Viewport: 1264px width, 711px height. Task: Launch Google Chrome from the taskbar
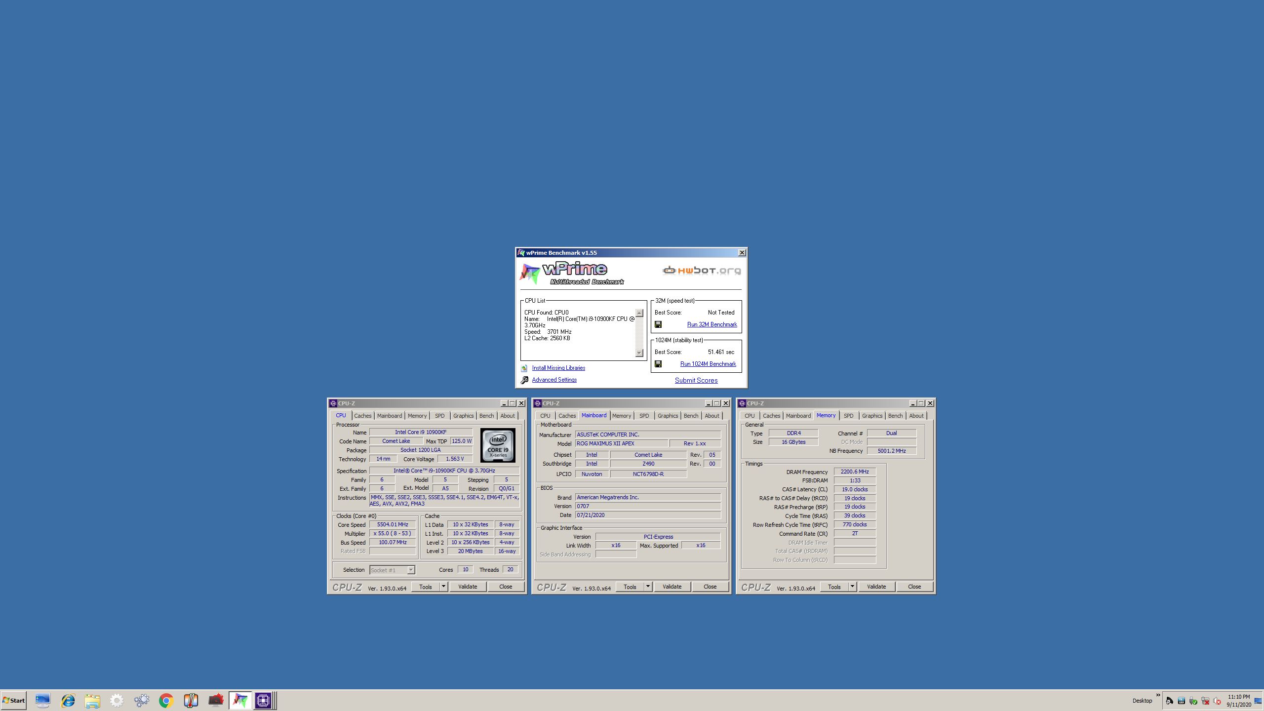166,700
